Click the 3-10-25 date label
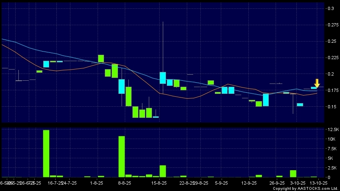 (296, 183)
